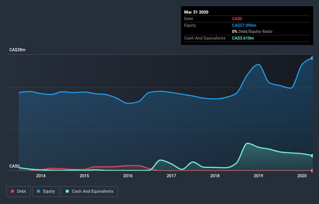Click the Cash And Equivalents endpoint marker
This screenshot has width=319, height=204.
[x=312, y=156]
